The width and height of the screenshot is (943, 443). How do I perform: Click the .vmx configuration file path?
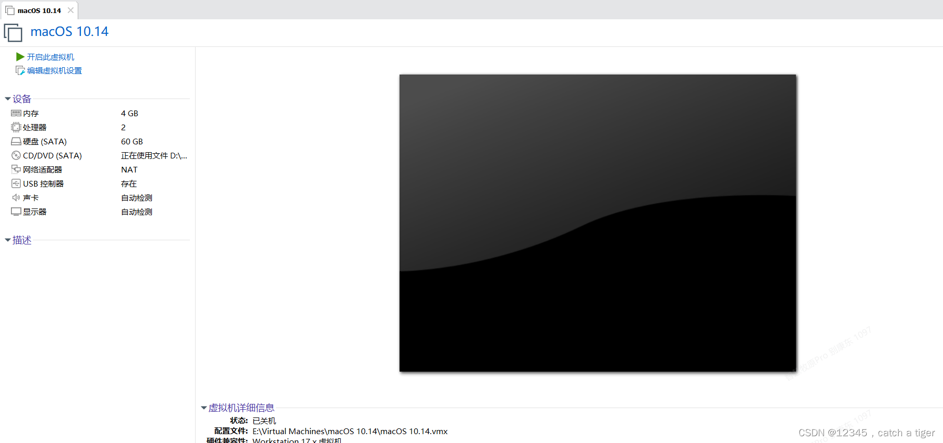coord(350,431)
